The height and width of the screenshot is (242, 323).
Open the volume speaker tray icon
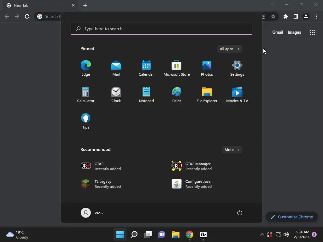tap(286, 234)
